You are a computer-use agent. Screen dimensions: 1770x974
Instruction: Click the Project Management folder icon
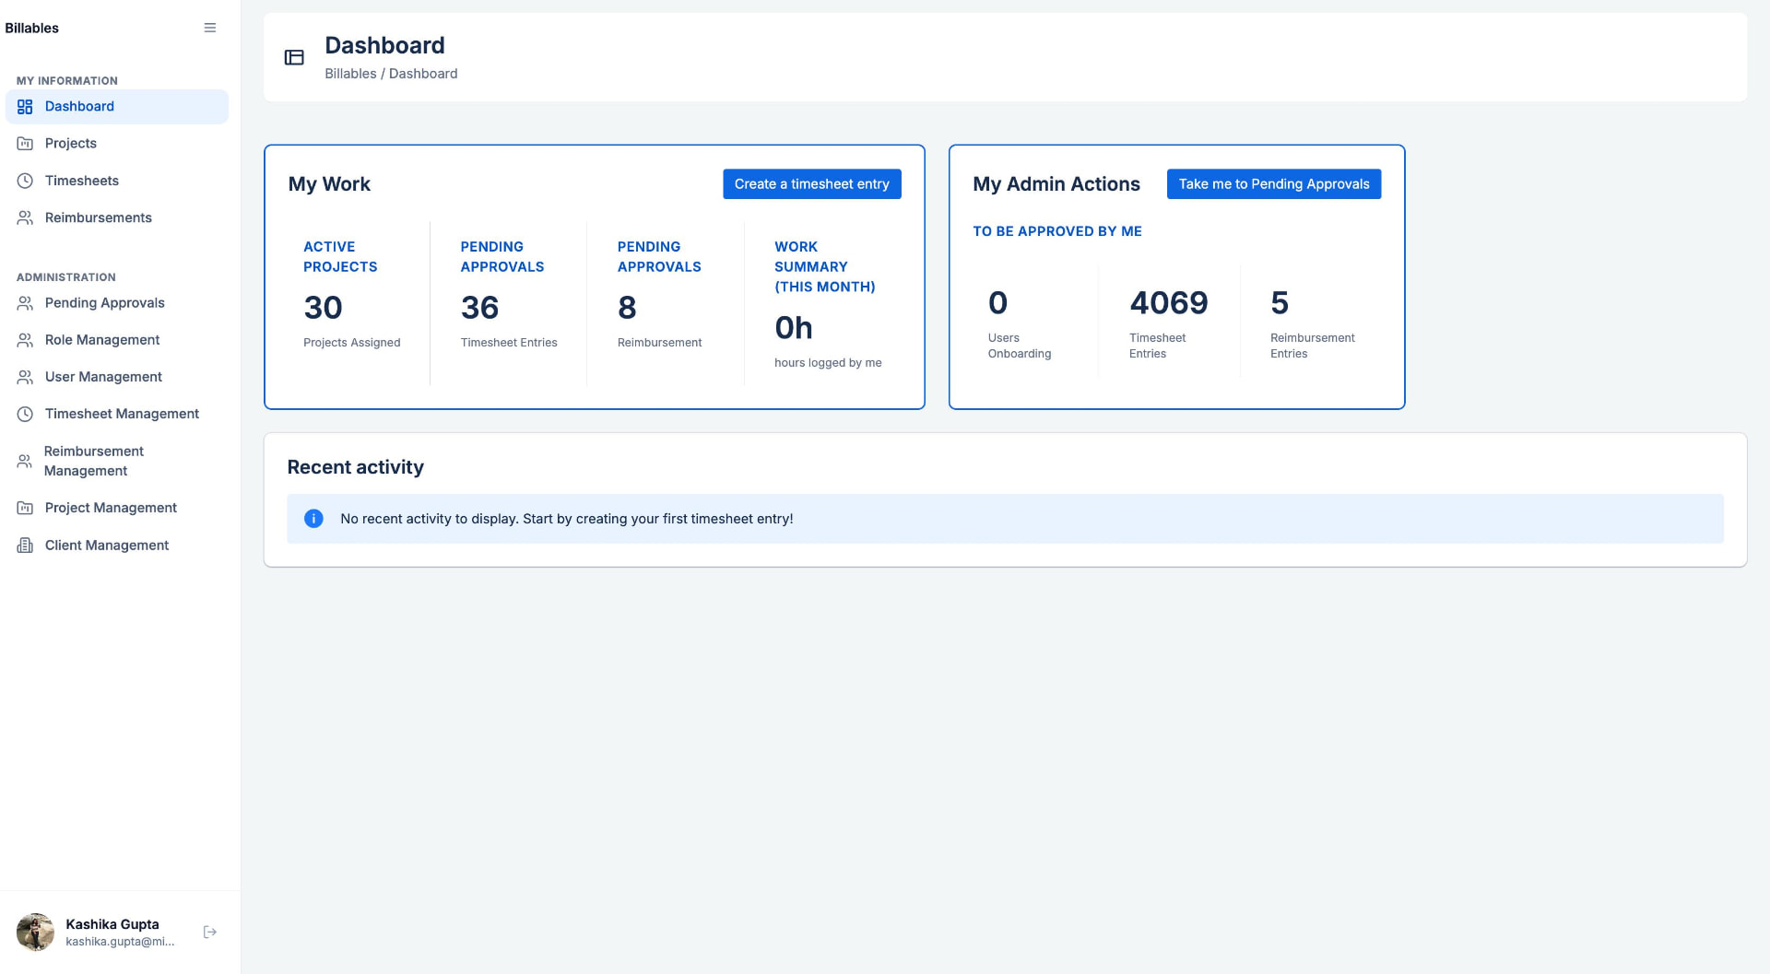click(x=25, y=508)
